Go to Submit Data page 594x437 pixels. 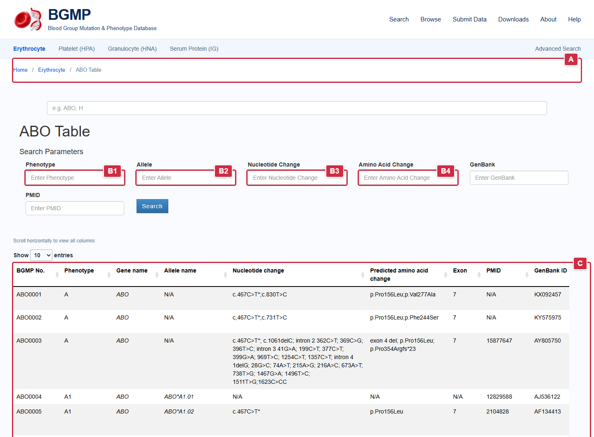(469, 19)
